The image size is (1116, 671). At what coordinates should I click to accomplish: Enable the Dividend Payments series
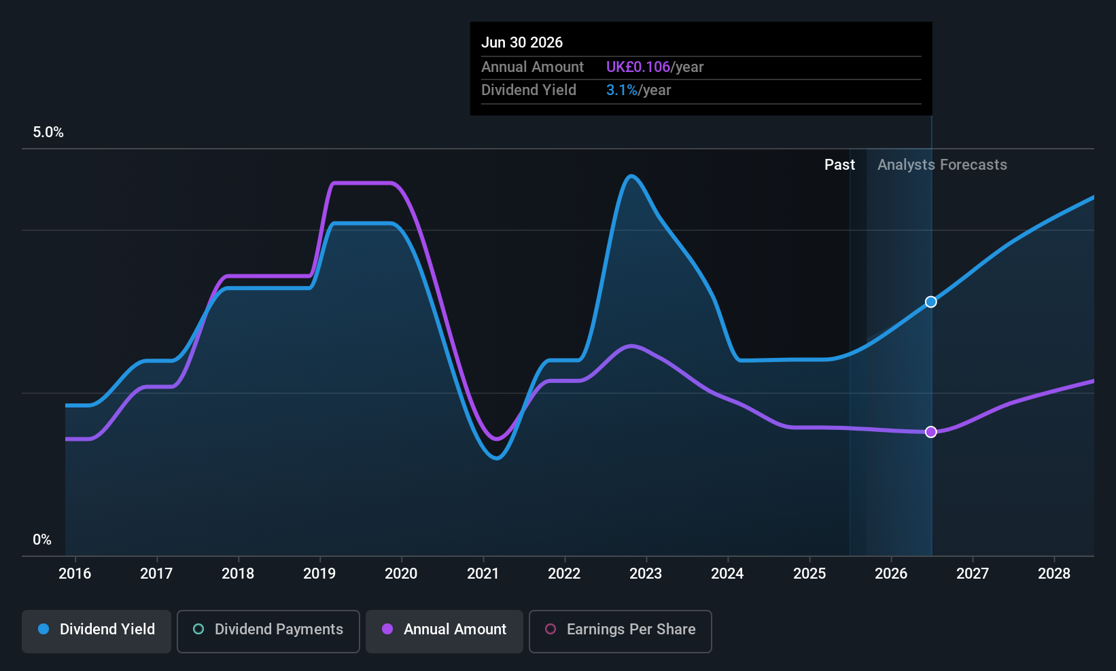click(x=268, y=631)
